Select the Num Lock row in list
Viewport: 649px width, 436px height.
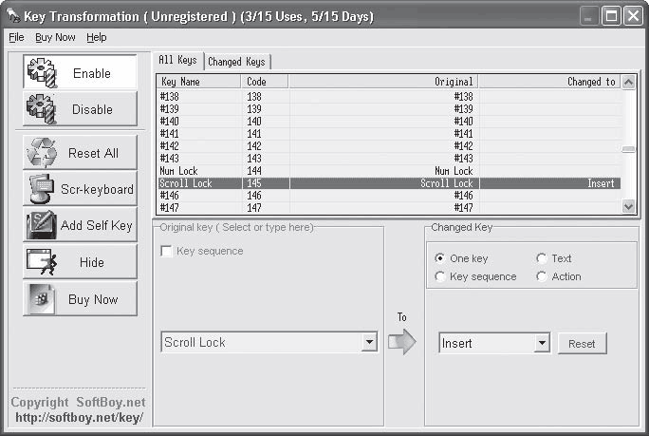point(389,171)
